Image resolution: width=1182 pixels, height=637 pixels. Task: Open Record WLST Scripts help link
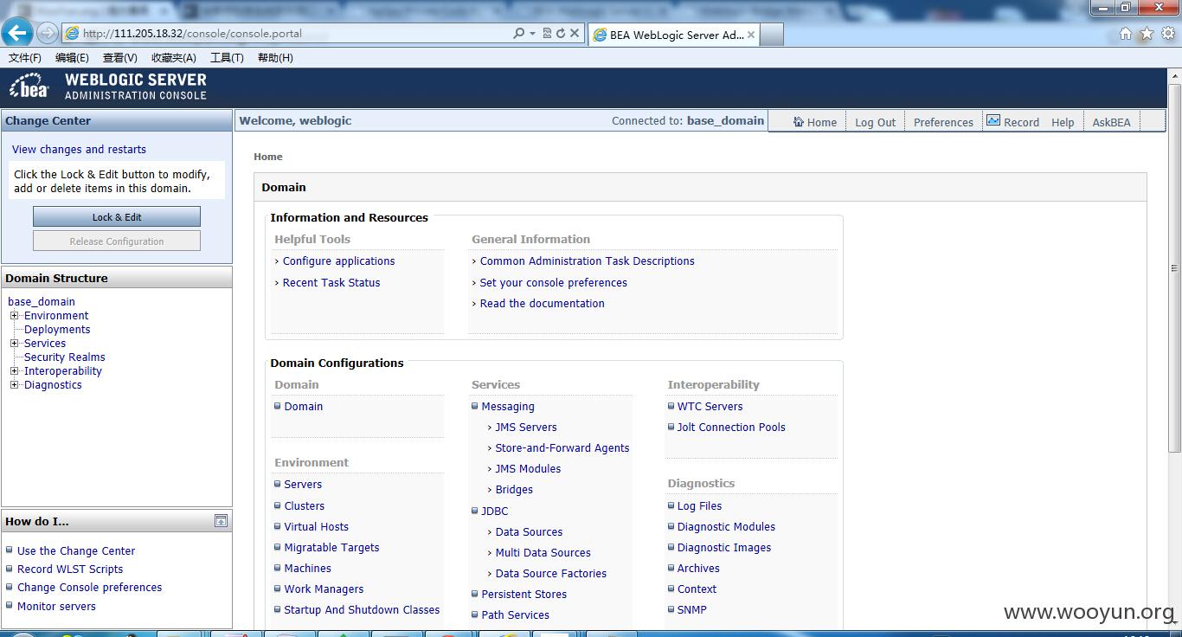coord(70,569)
